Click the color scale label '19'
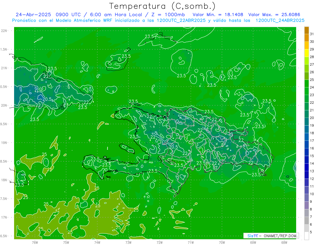This screenshot has height=246, width=319. click(312, 126)
